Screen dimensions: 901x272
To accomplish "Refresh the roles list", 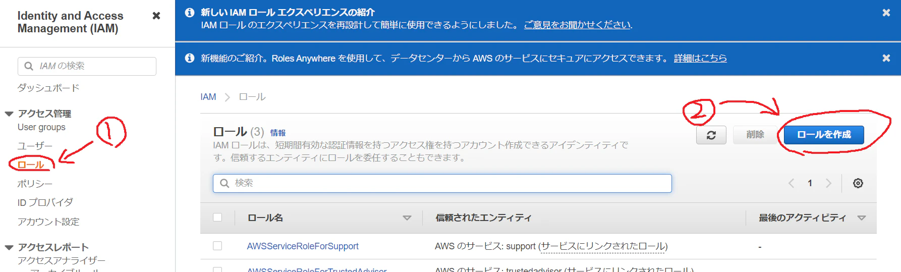I will [x=711, y=135].
